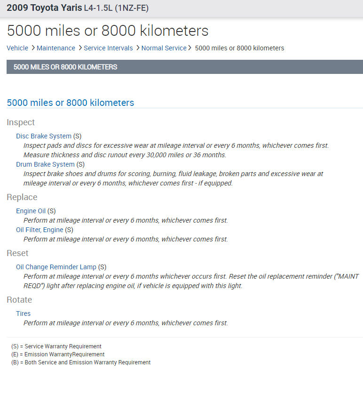Click the chevron after Normal Service breadcrumb

[x=190, y=48]
